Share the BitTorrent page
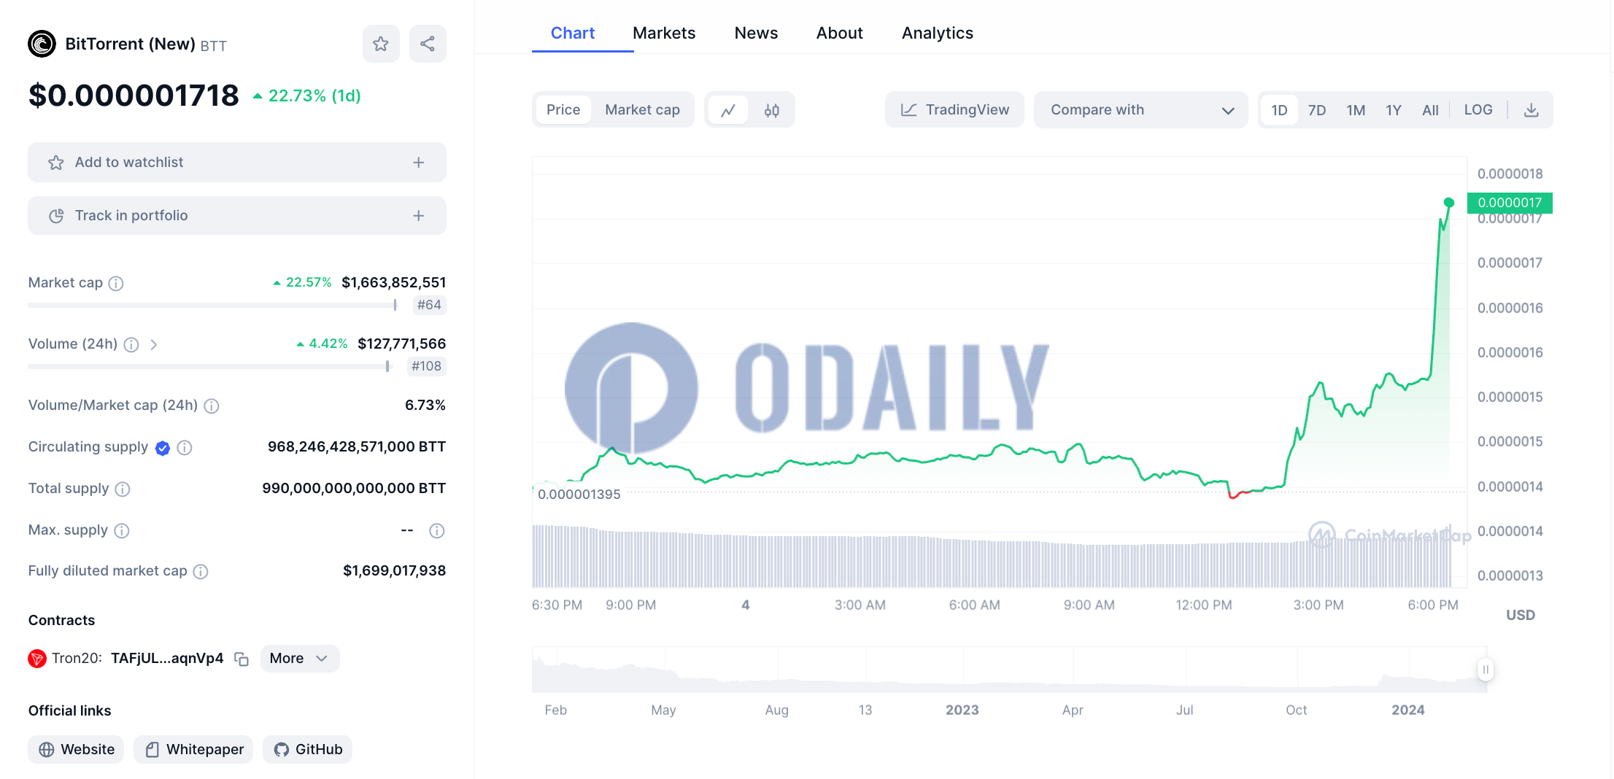Image resolution: width=1614 pixels, height=779 pixels. coord(428,44)
